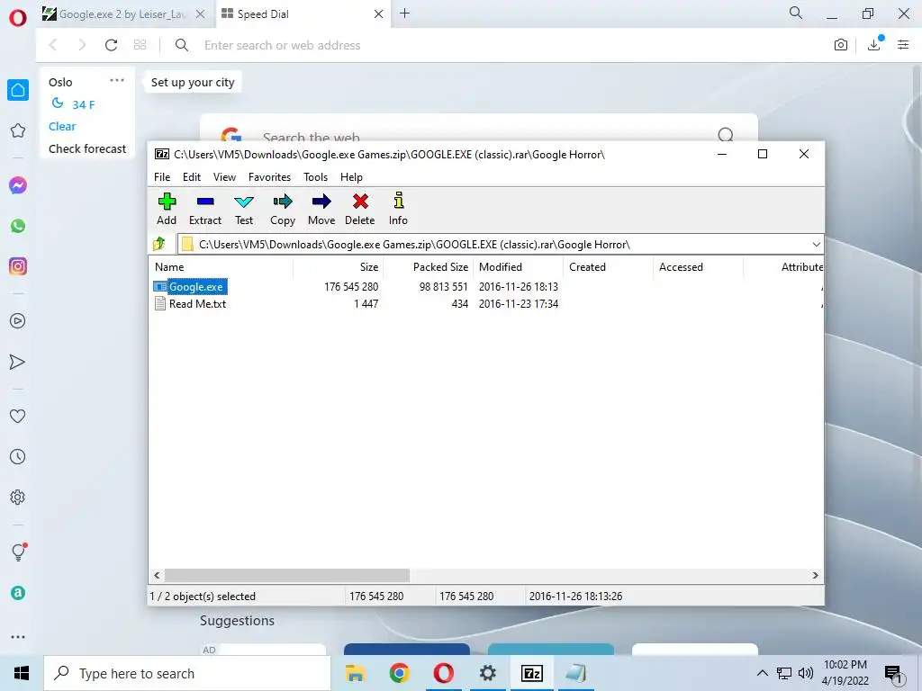922x691 pixels.
Task: Open Settings gear in the taskbar
Action: 487,673
